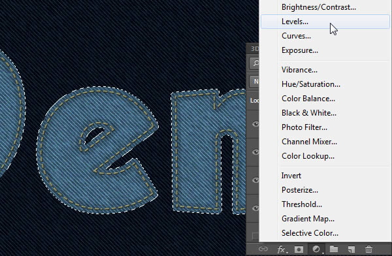Create a new layer with the page icon
Image resolution: width=392 pixels, height=256 pixels.
click(351, 249)
